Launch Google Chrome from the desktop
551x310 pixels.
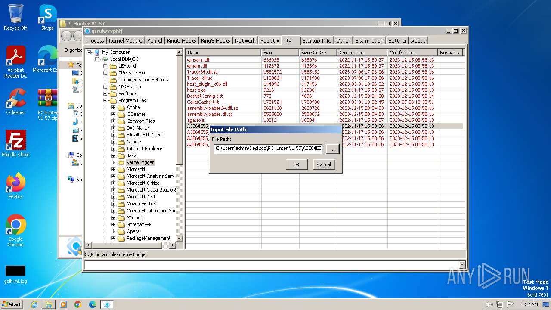(x=15, y=231)
